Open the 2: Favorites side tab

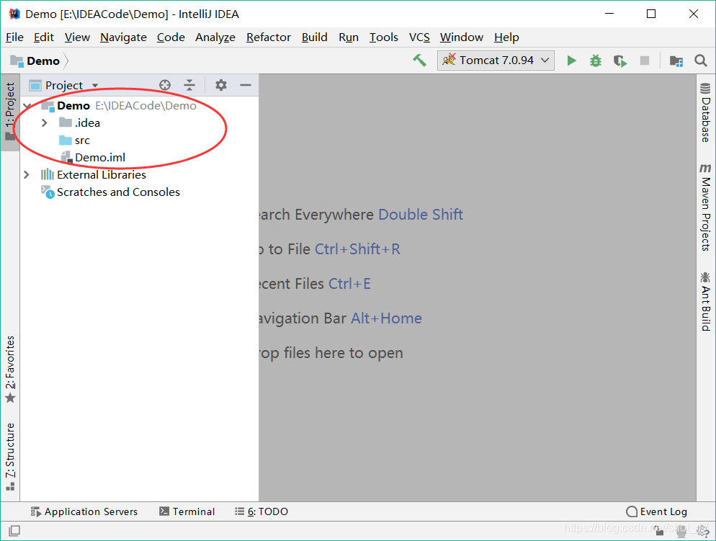(10, 370)
